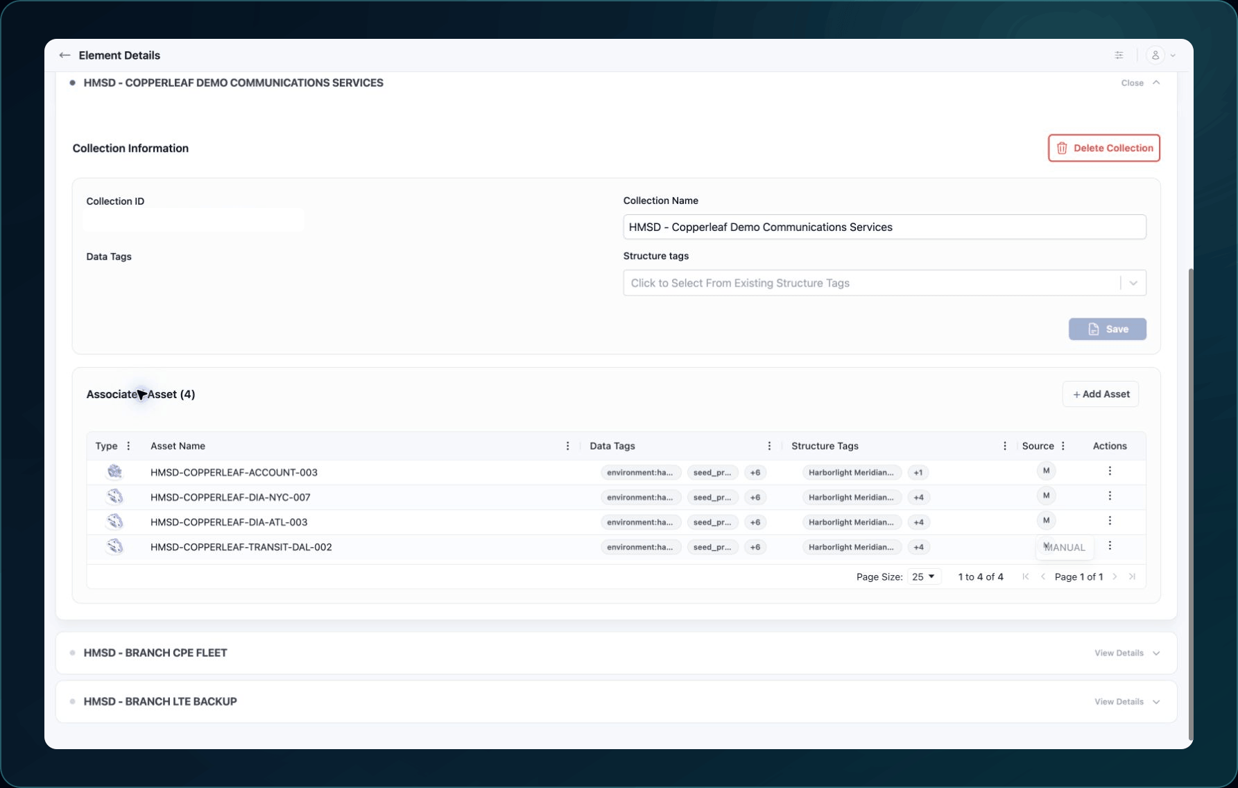Open actions menu for ACCOUNT-003 row
This screenshot has height=788, width=1238.
1110,471
